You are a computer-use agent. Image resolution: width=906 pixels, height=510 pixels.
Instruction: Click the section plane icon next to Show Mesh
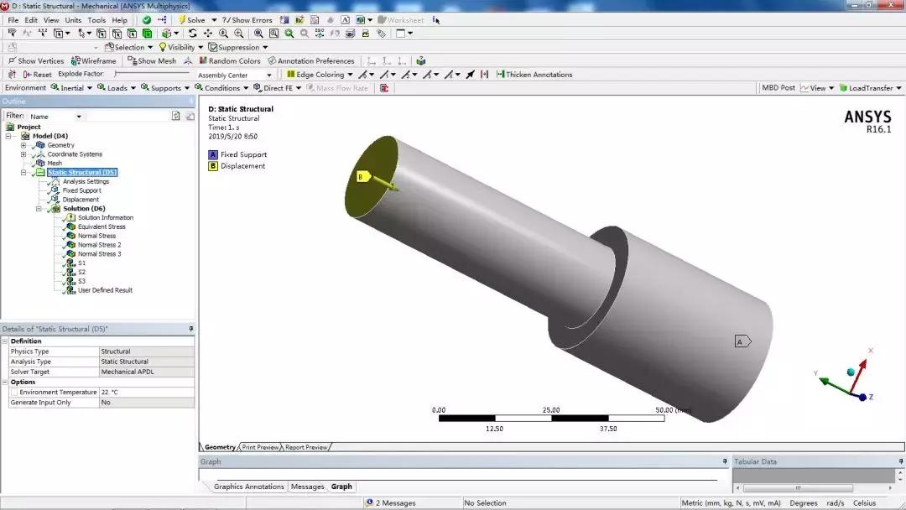(188, 60)
